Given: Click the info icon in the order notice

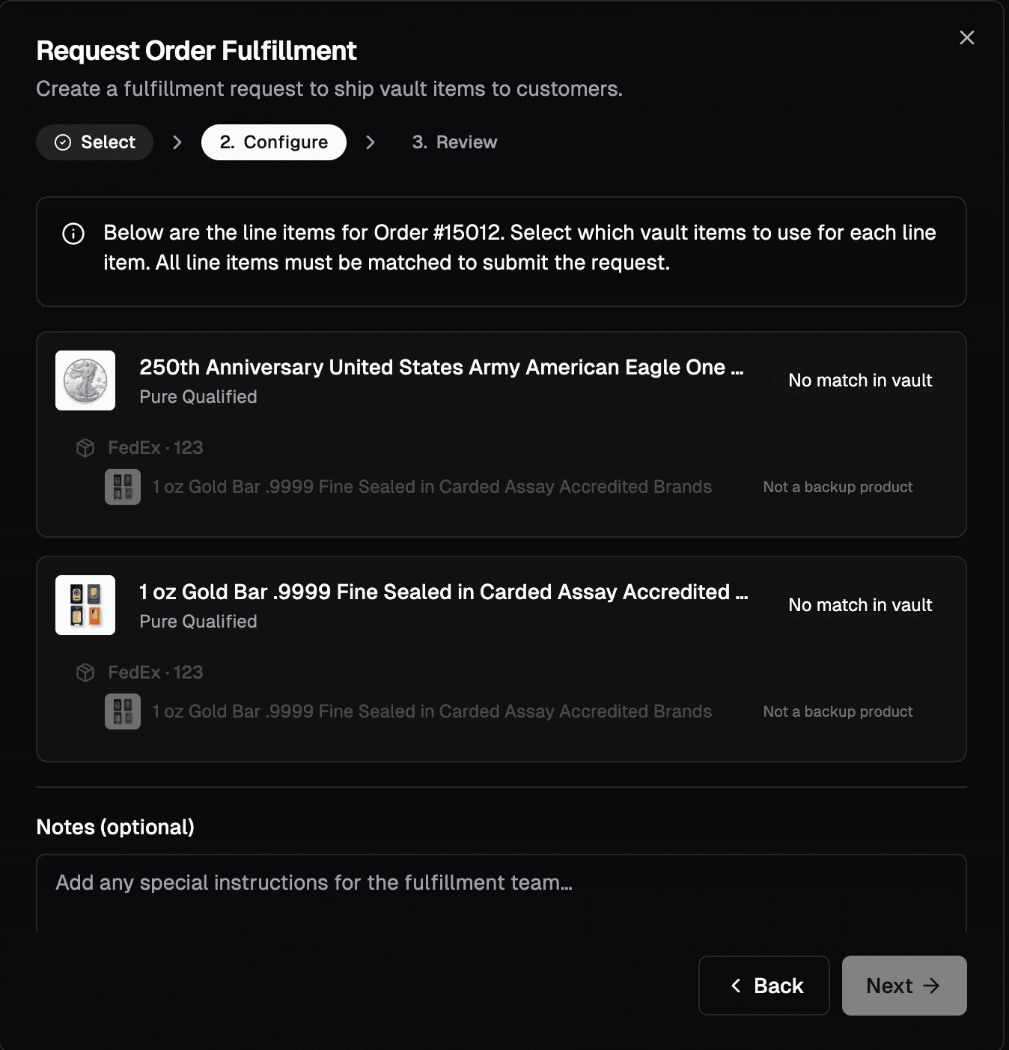Looking at the screenshot, I should pyautogui.click(x=73, y=234).
